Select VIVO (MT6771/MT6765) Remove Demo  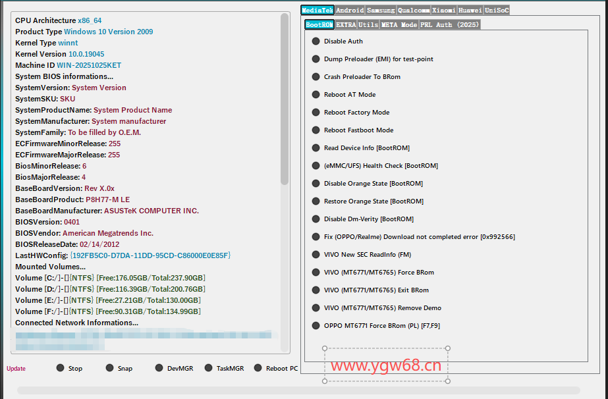377,308
